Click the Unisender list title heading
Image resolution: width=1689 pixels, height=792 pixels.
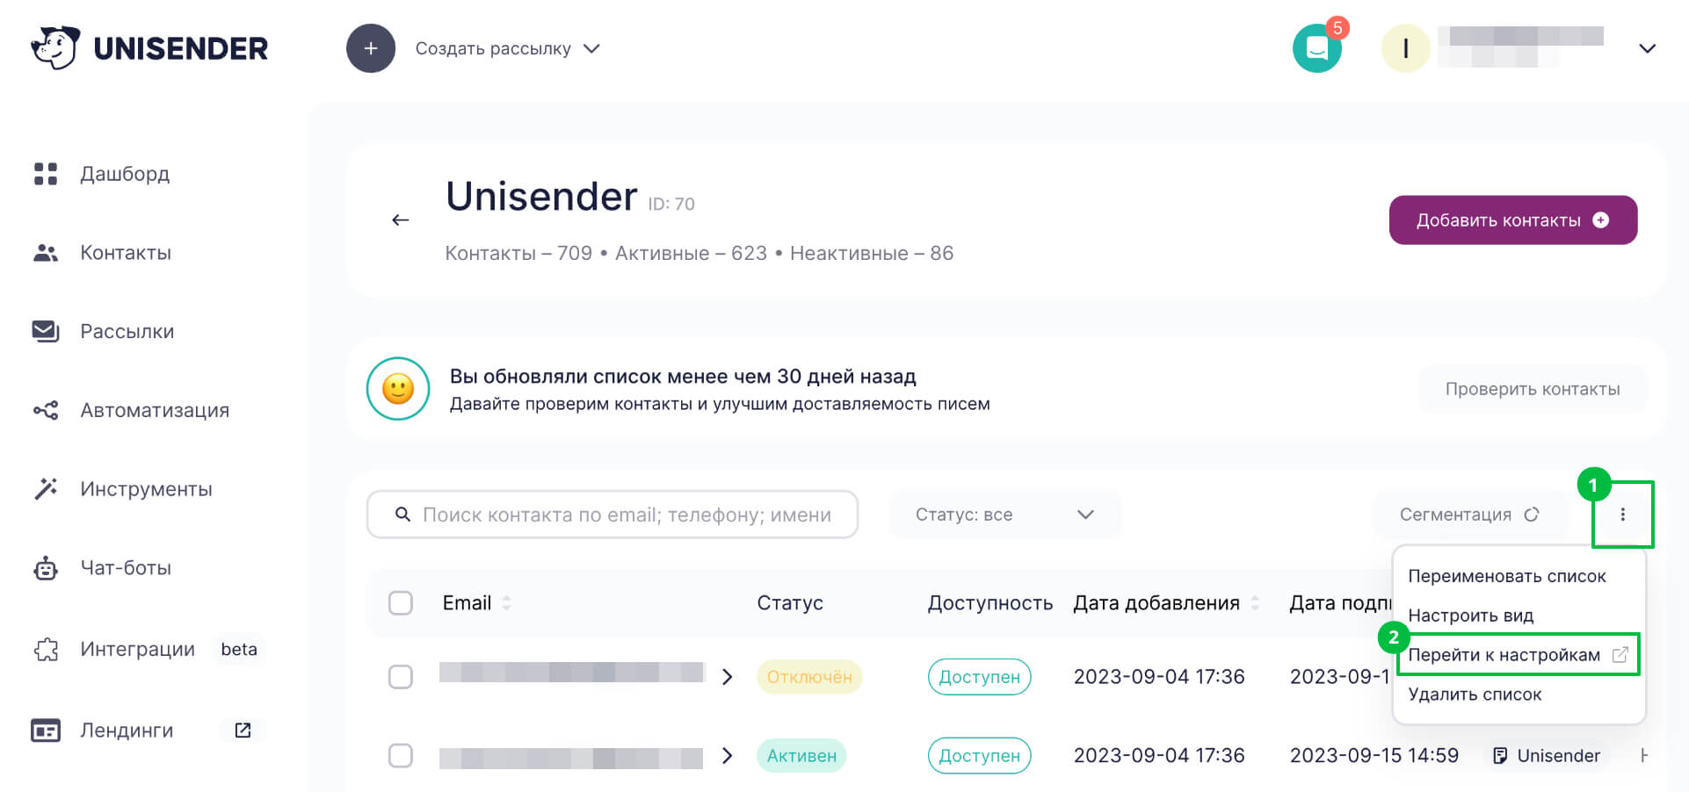pyautogui.click(x=541, y=197)
